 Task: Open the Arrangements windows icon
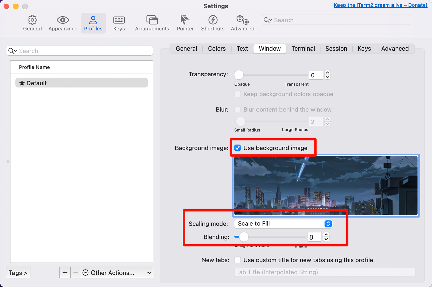coord(152,20)
